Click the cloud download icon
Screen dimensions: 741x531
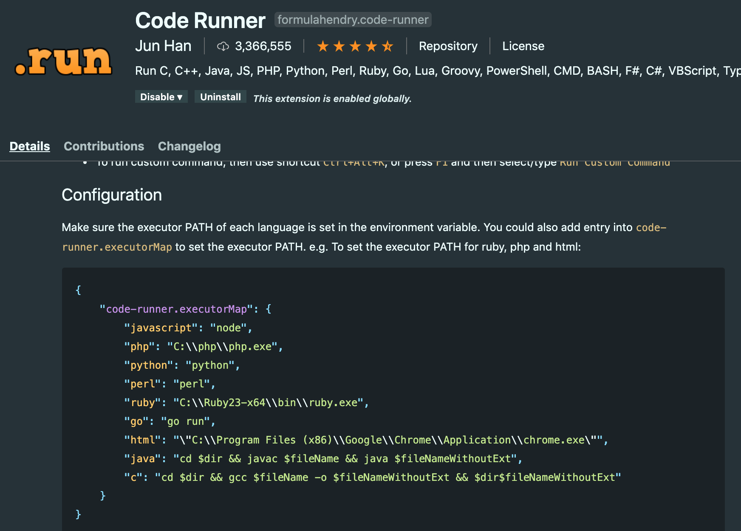223,46
